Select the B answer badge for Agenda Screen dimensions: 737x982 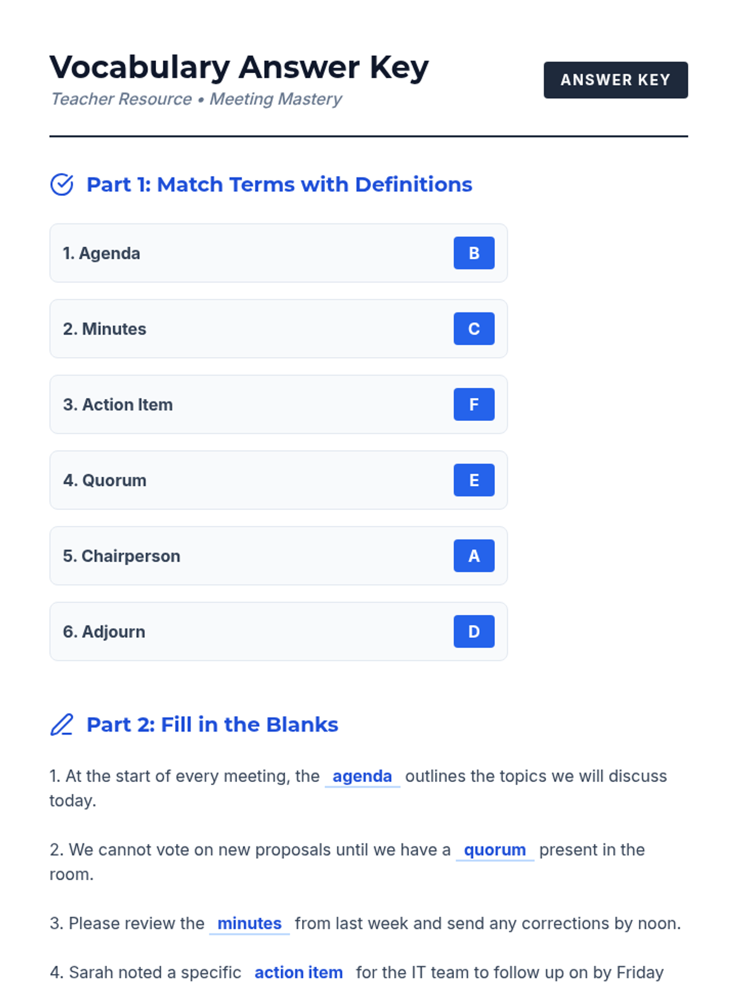pyautogui.click(x=474, y=253)
